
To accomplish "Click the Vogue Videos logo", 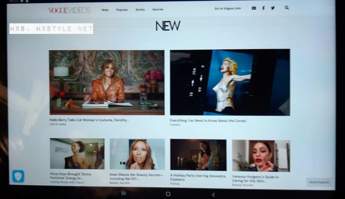I will pos(69,10).
